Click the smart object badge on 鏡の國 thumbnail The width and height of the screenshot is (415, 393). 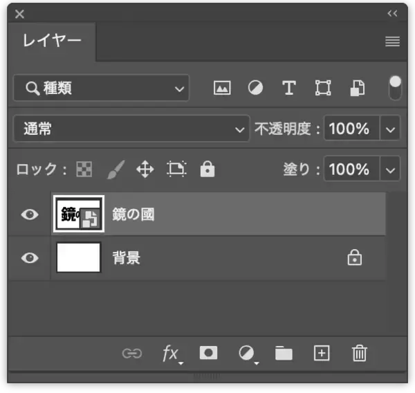tap(90, 218)
